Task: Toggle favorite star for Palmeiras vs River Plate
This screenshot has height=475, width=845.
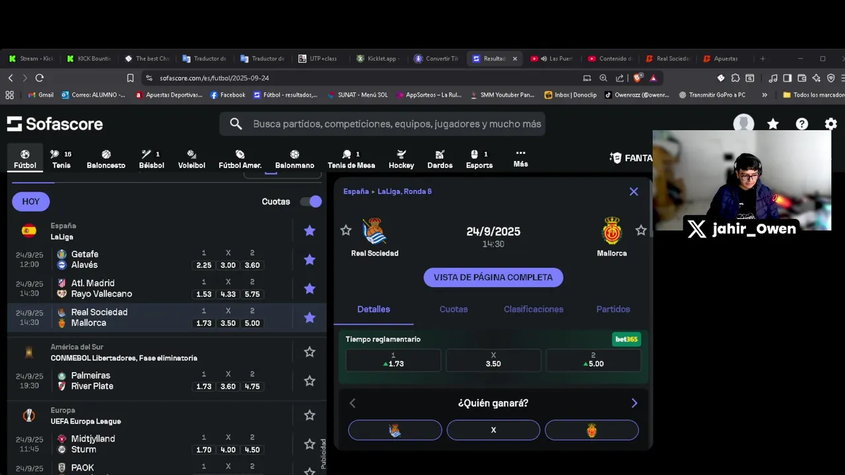Action: click(310, 381)
